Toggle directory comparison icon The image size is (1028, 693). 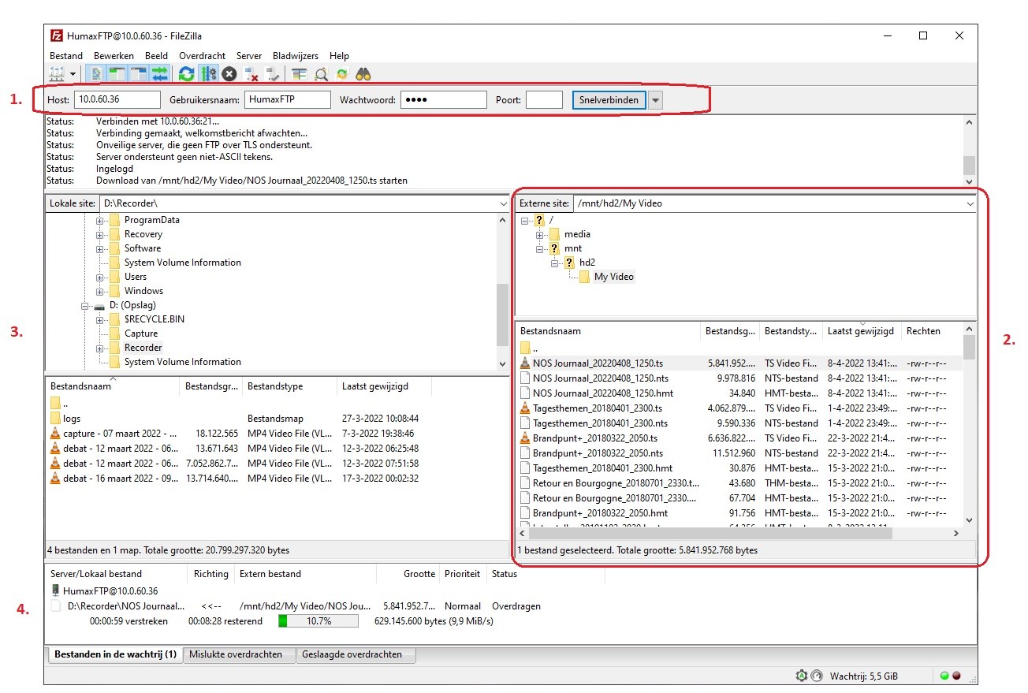(321, 74)
